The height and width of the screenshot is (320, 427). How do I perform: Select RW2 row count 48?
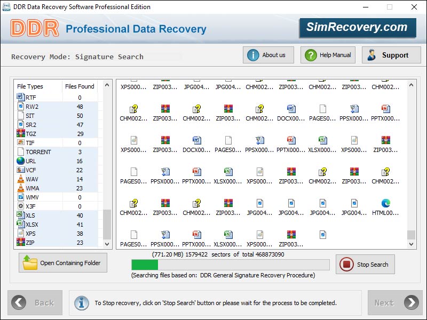80,106
